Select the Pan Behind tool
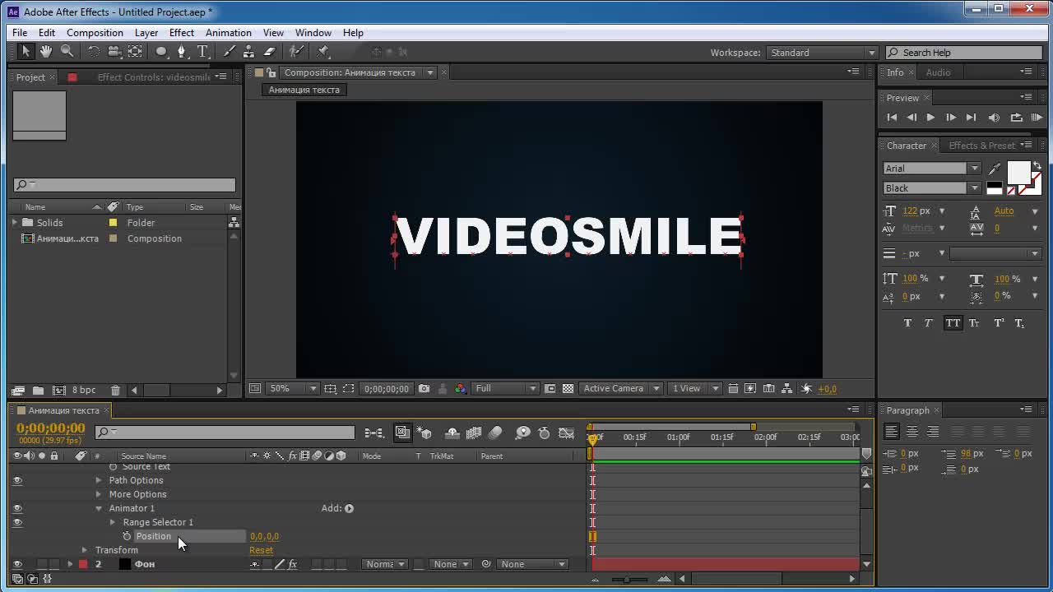Image resolution: width=1053 pixels, height=592 pixels. tap(135, 52)
